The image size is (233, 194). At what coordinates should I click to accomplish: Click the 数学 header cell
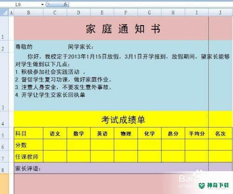pyautogui.click(x=79, y=133)
